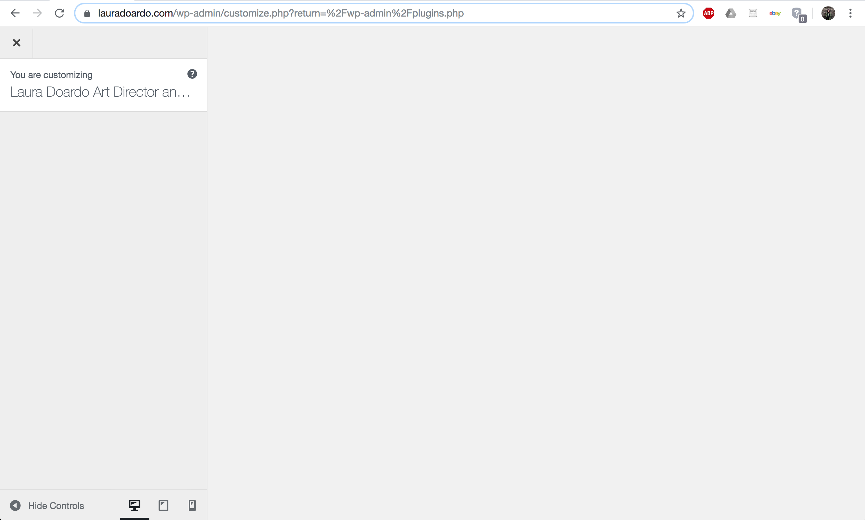Screen dimensions: 865x520
Task: Go forward to next page
Action: (x=37, y=13)
